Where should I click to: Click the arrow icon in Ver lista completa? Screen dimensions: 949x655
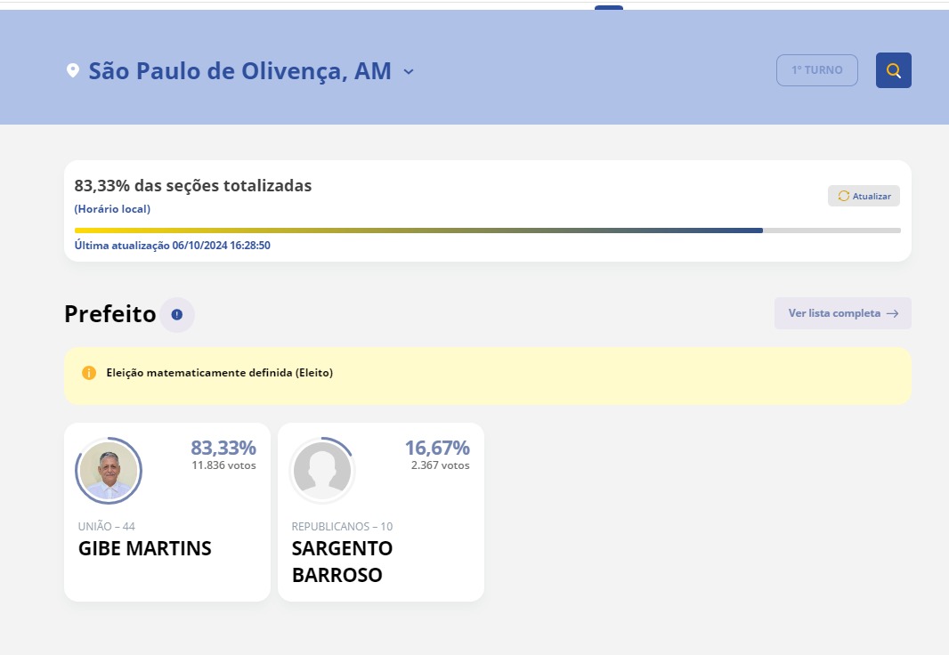(x=892, y=313)
